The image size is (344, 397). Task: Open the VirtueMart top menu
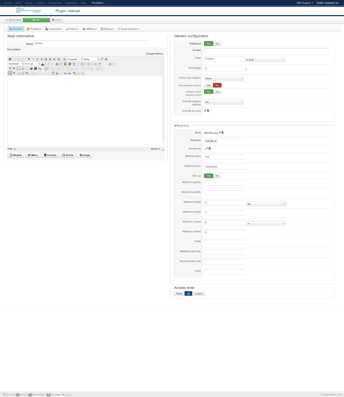[x=98, y=3]
